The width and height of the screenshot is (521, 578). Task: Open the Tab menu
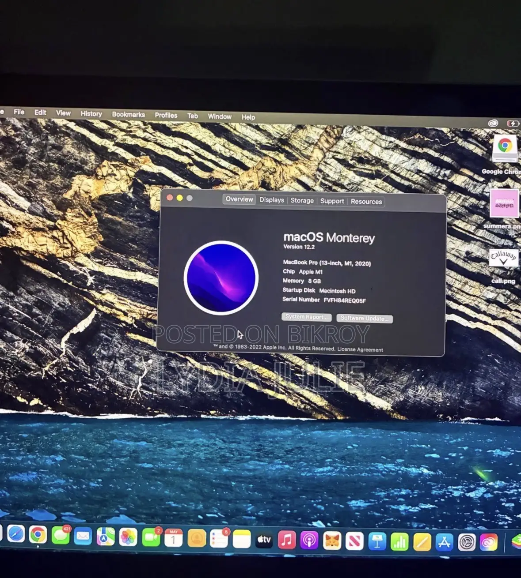pyautogui.click(x=192, y=116)
